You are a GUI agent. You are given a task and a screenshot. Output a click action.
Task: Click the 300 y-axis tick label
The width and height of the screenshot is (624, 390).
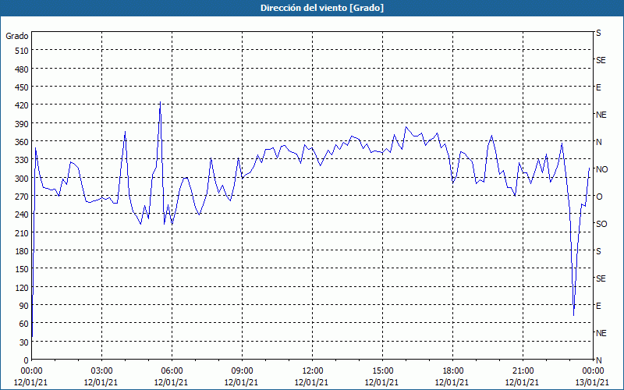point(22,179)
